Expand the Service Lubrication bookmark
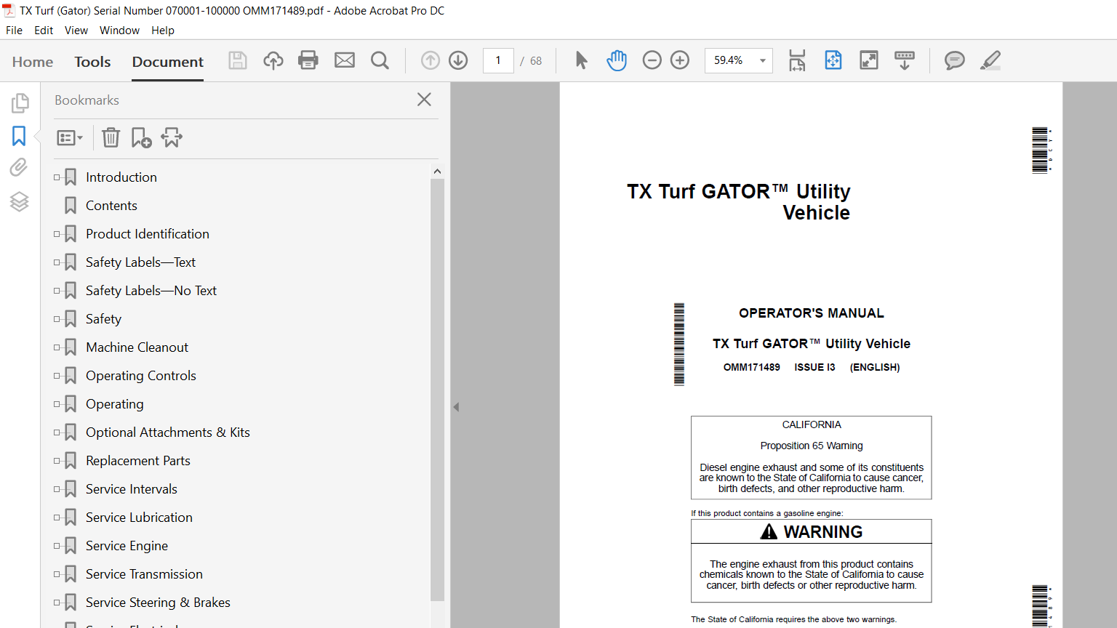Screen dimensions: 1117x628 point(57,518)
